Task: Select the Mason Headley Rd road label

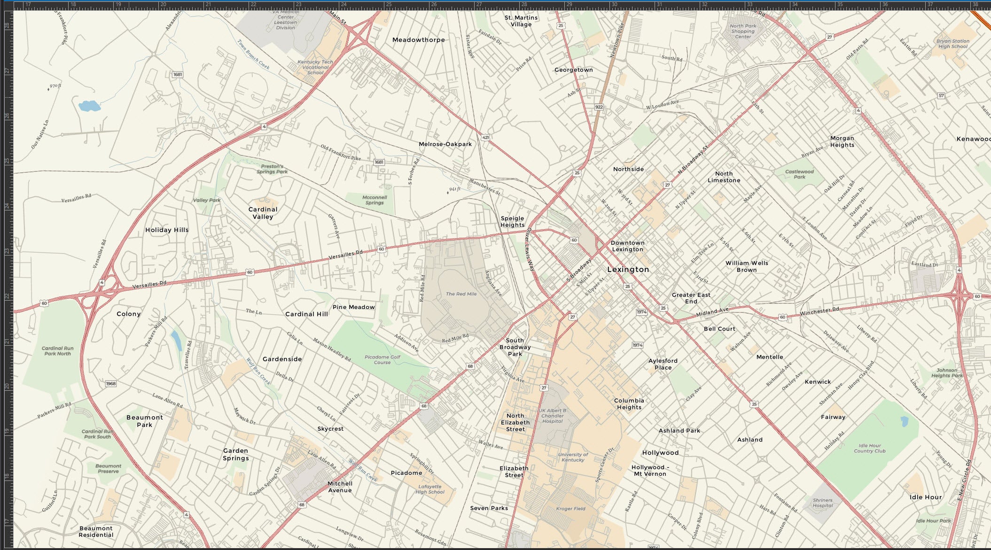Action: click(332, 350)
